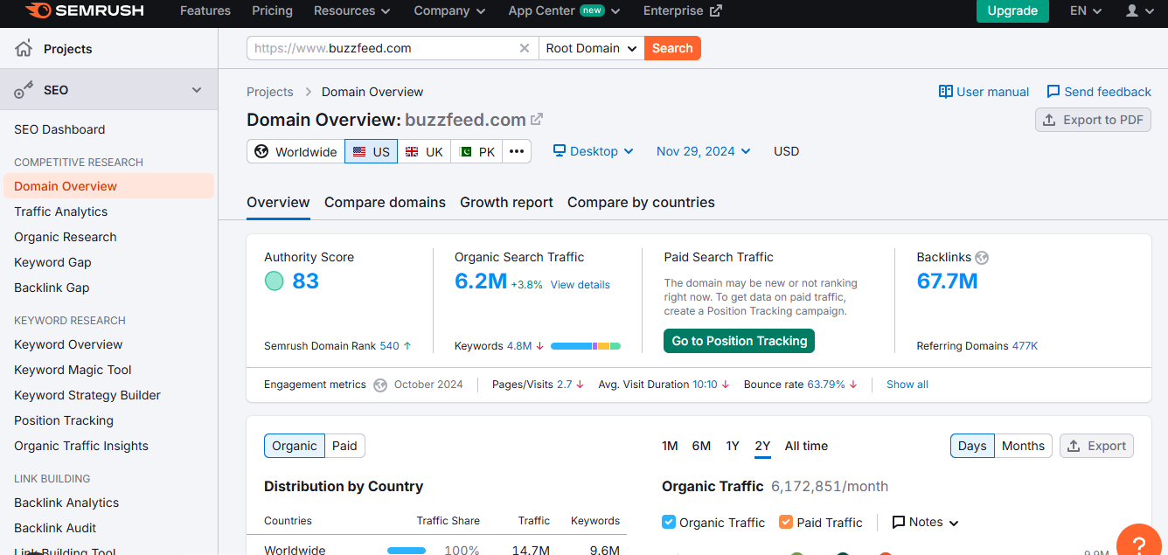This screenshot has height=555, width=1168.
Task: Toggle the Organic Traffic checkbox
Action: pos(669,522)
